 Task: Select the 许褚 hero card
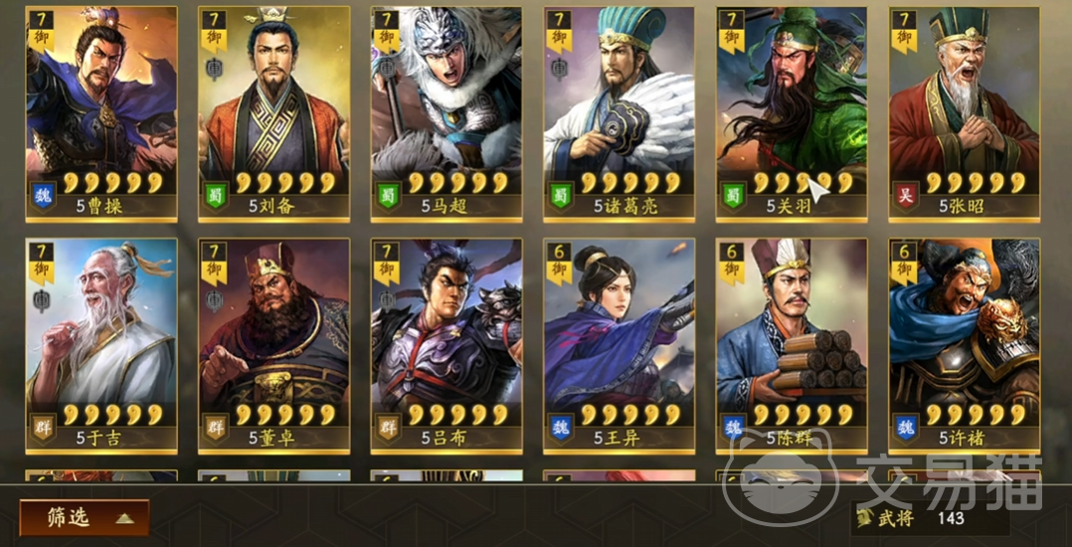(x=964, y=346)
